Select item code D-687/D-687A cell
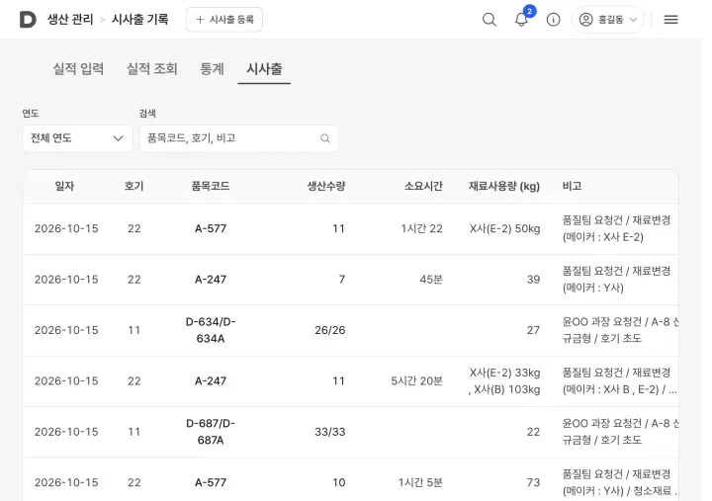 coord(211,432)
